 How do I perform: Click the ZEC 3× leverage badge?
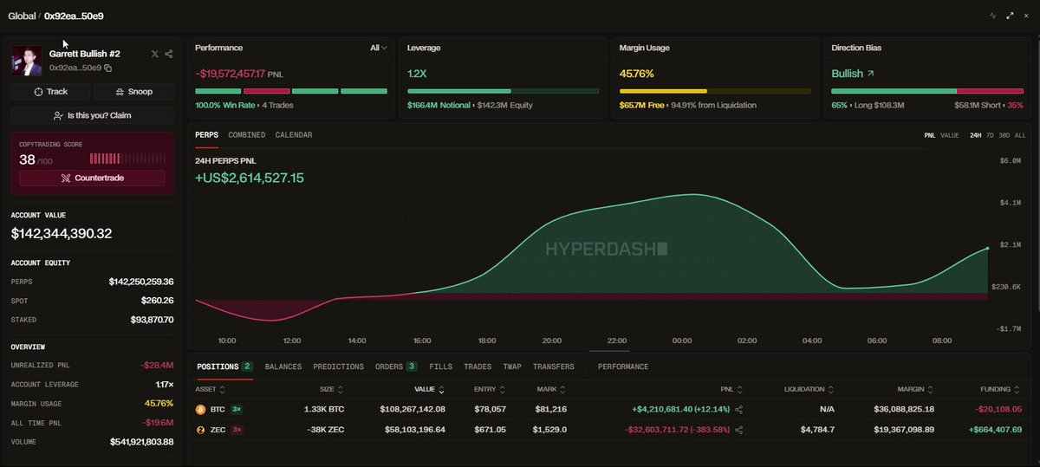(x=237, y=429)
